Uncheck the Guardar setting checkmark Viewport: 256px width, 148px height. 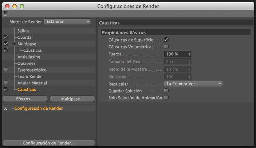point(5,37)
